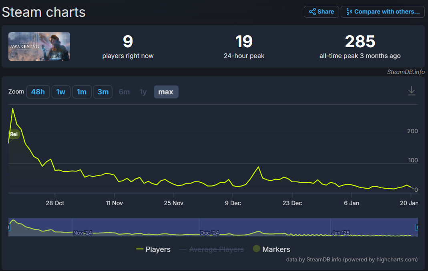Click the share icon in Share button
Image resolution: width=428 pixels, height=271 pixels.
pos(312,12)
